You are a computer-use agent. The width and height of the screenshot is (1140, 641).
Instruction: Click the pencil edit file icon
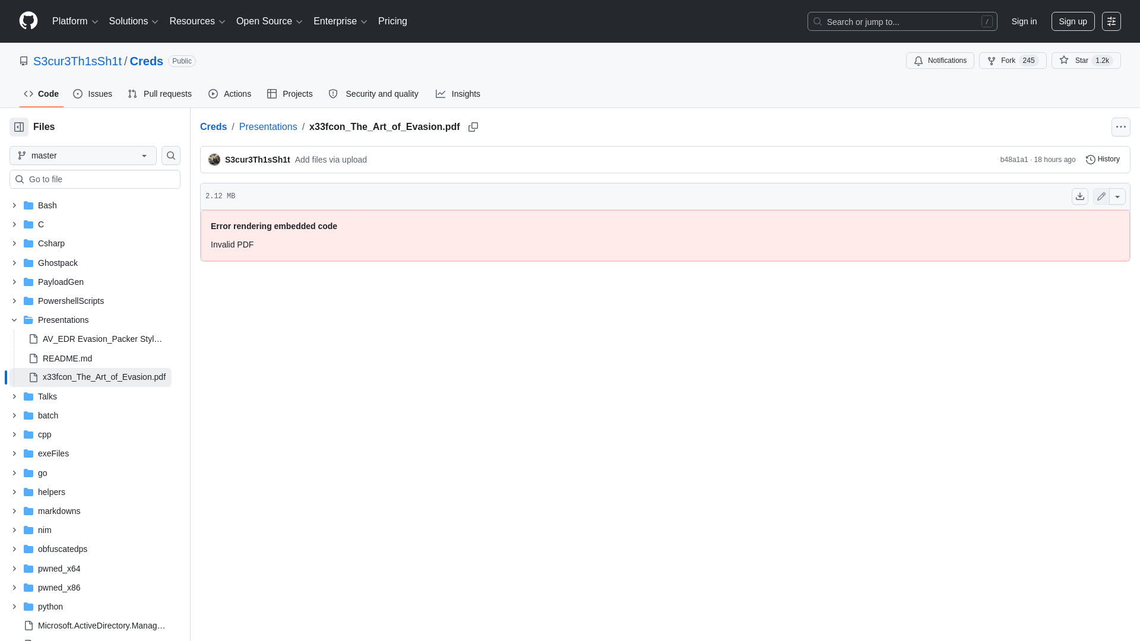click(x=1101, y=196)
